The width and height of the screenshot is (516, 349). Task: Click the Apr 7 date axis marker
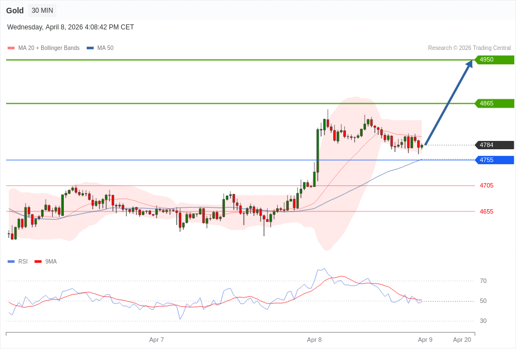click(x=157, y=340)
